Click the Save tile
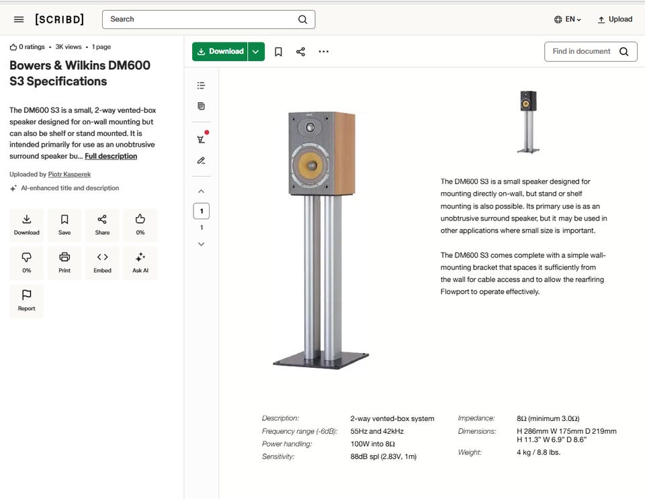This screenshot has width=645, height=499. click(64, 225)
